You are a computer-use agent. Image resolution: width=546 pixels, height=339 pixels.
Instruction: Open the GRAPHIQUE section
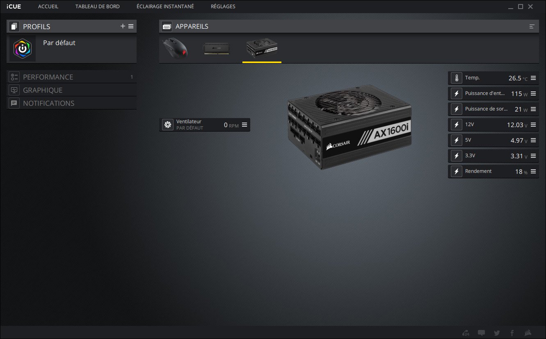[x=71, y=90]
